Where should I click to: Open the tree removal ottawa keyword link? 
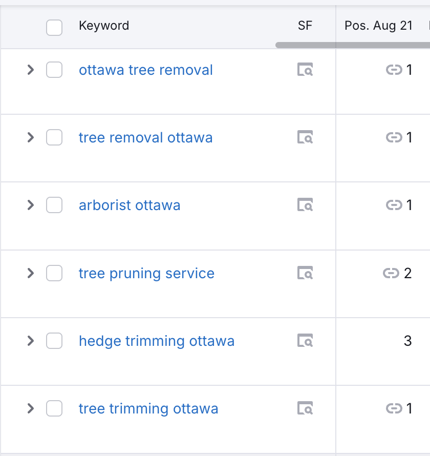coord(145,137)
